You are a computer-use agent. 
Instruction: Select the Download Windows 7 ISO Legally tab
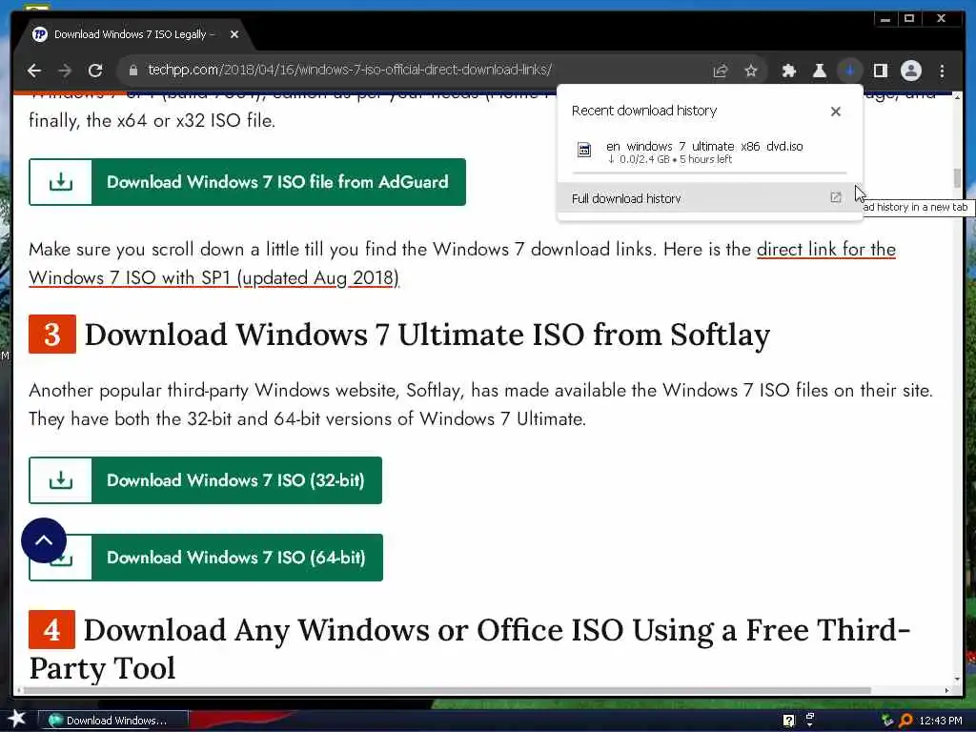(x=133, y=34)
